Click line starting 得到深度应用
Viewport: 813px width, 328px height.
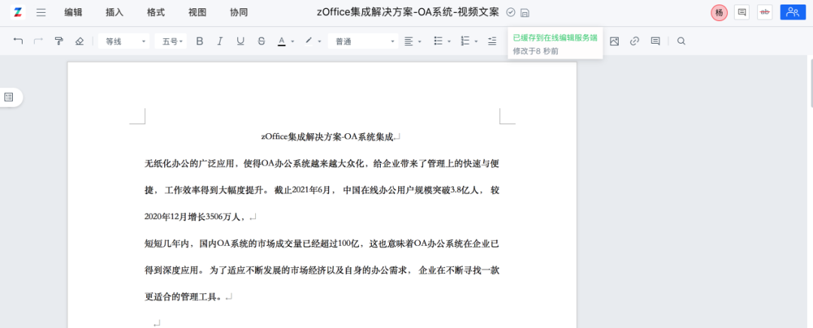click(x=322, y=271)
